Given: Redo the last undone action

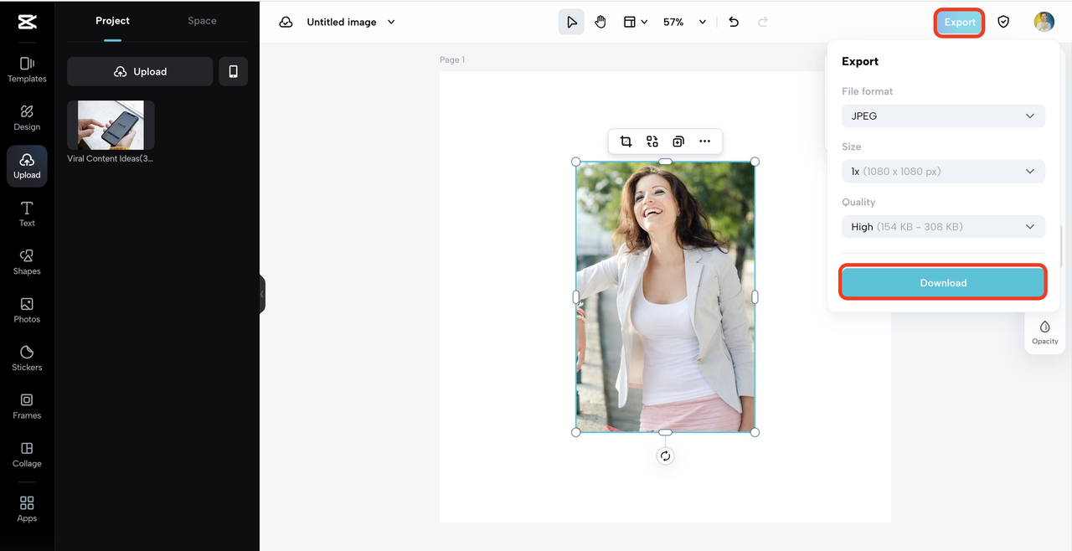Looking at the screenshot, I should click(x=762, y=22).
